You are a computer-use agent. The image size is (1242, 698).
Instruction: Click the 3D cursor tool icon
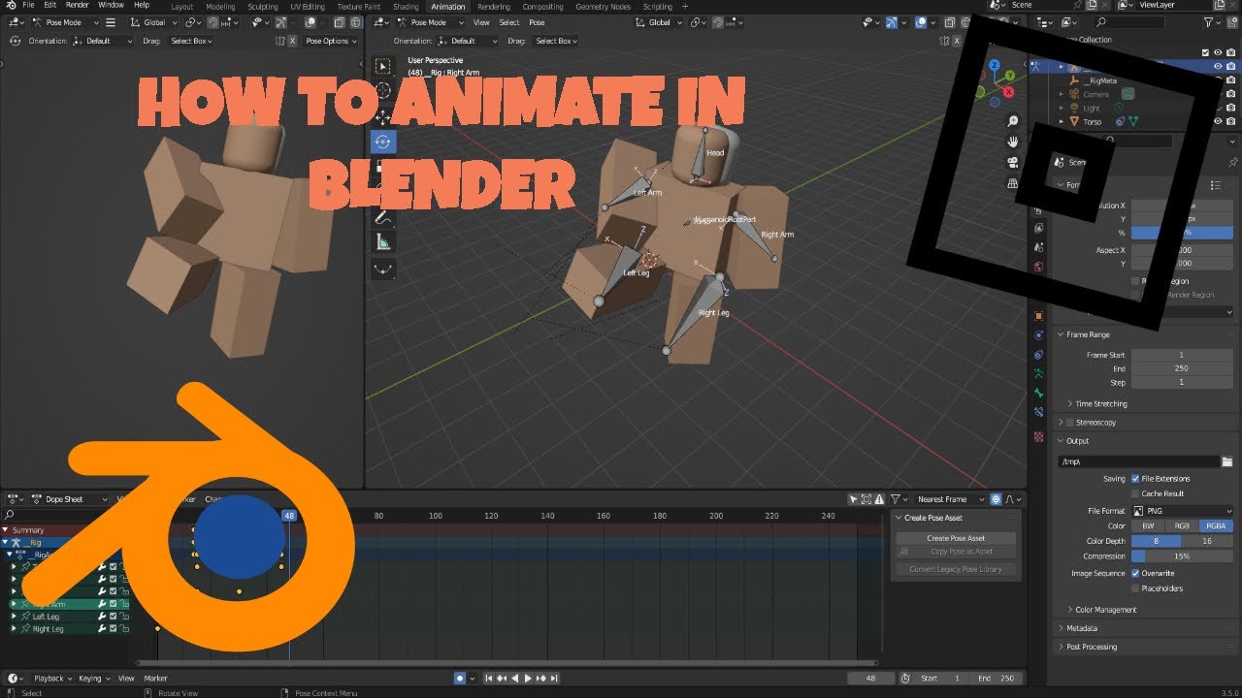tap(382, 91)
